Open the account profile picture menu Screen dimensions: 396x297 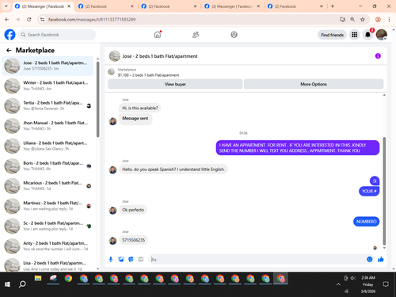click(x=382, y=35)
